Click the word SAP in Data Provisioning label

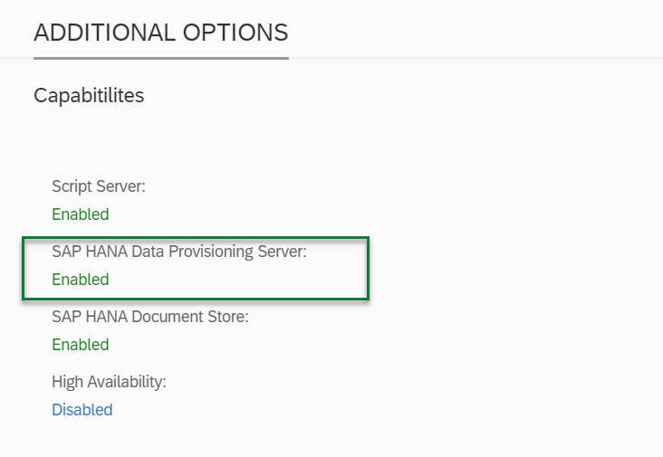(66, 252)
